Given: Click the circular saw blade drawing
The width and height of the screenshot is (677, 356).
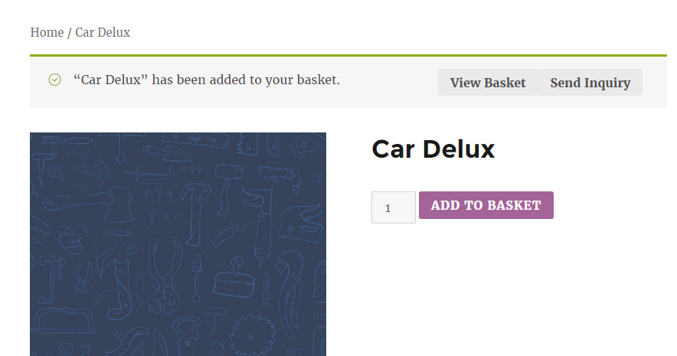Looking at the screenshot, I should tap(252, 336).
